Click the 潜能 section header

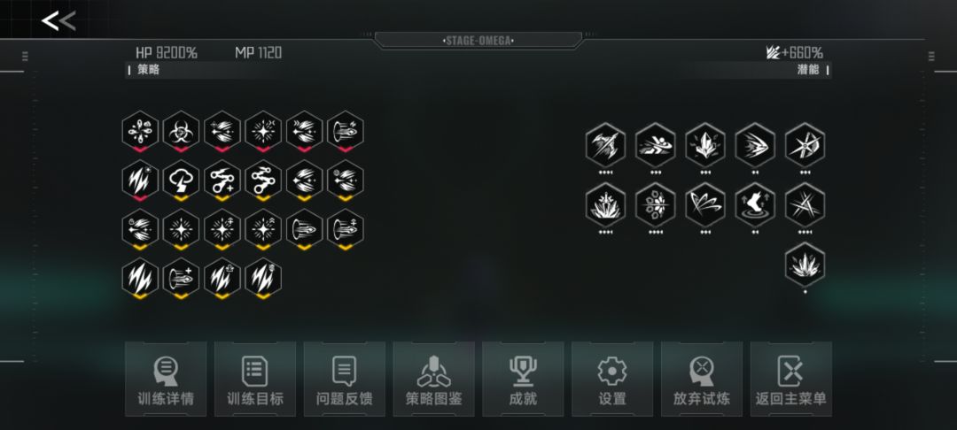(x=807, y=69)
